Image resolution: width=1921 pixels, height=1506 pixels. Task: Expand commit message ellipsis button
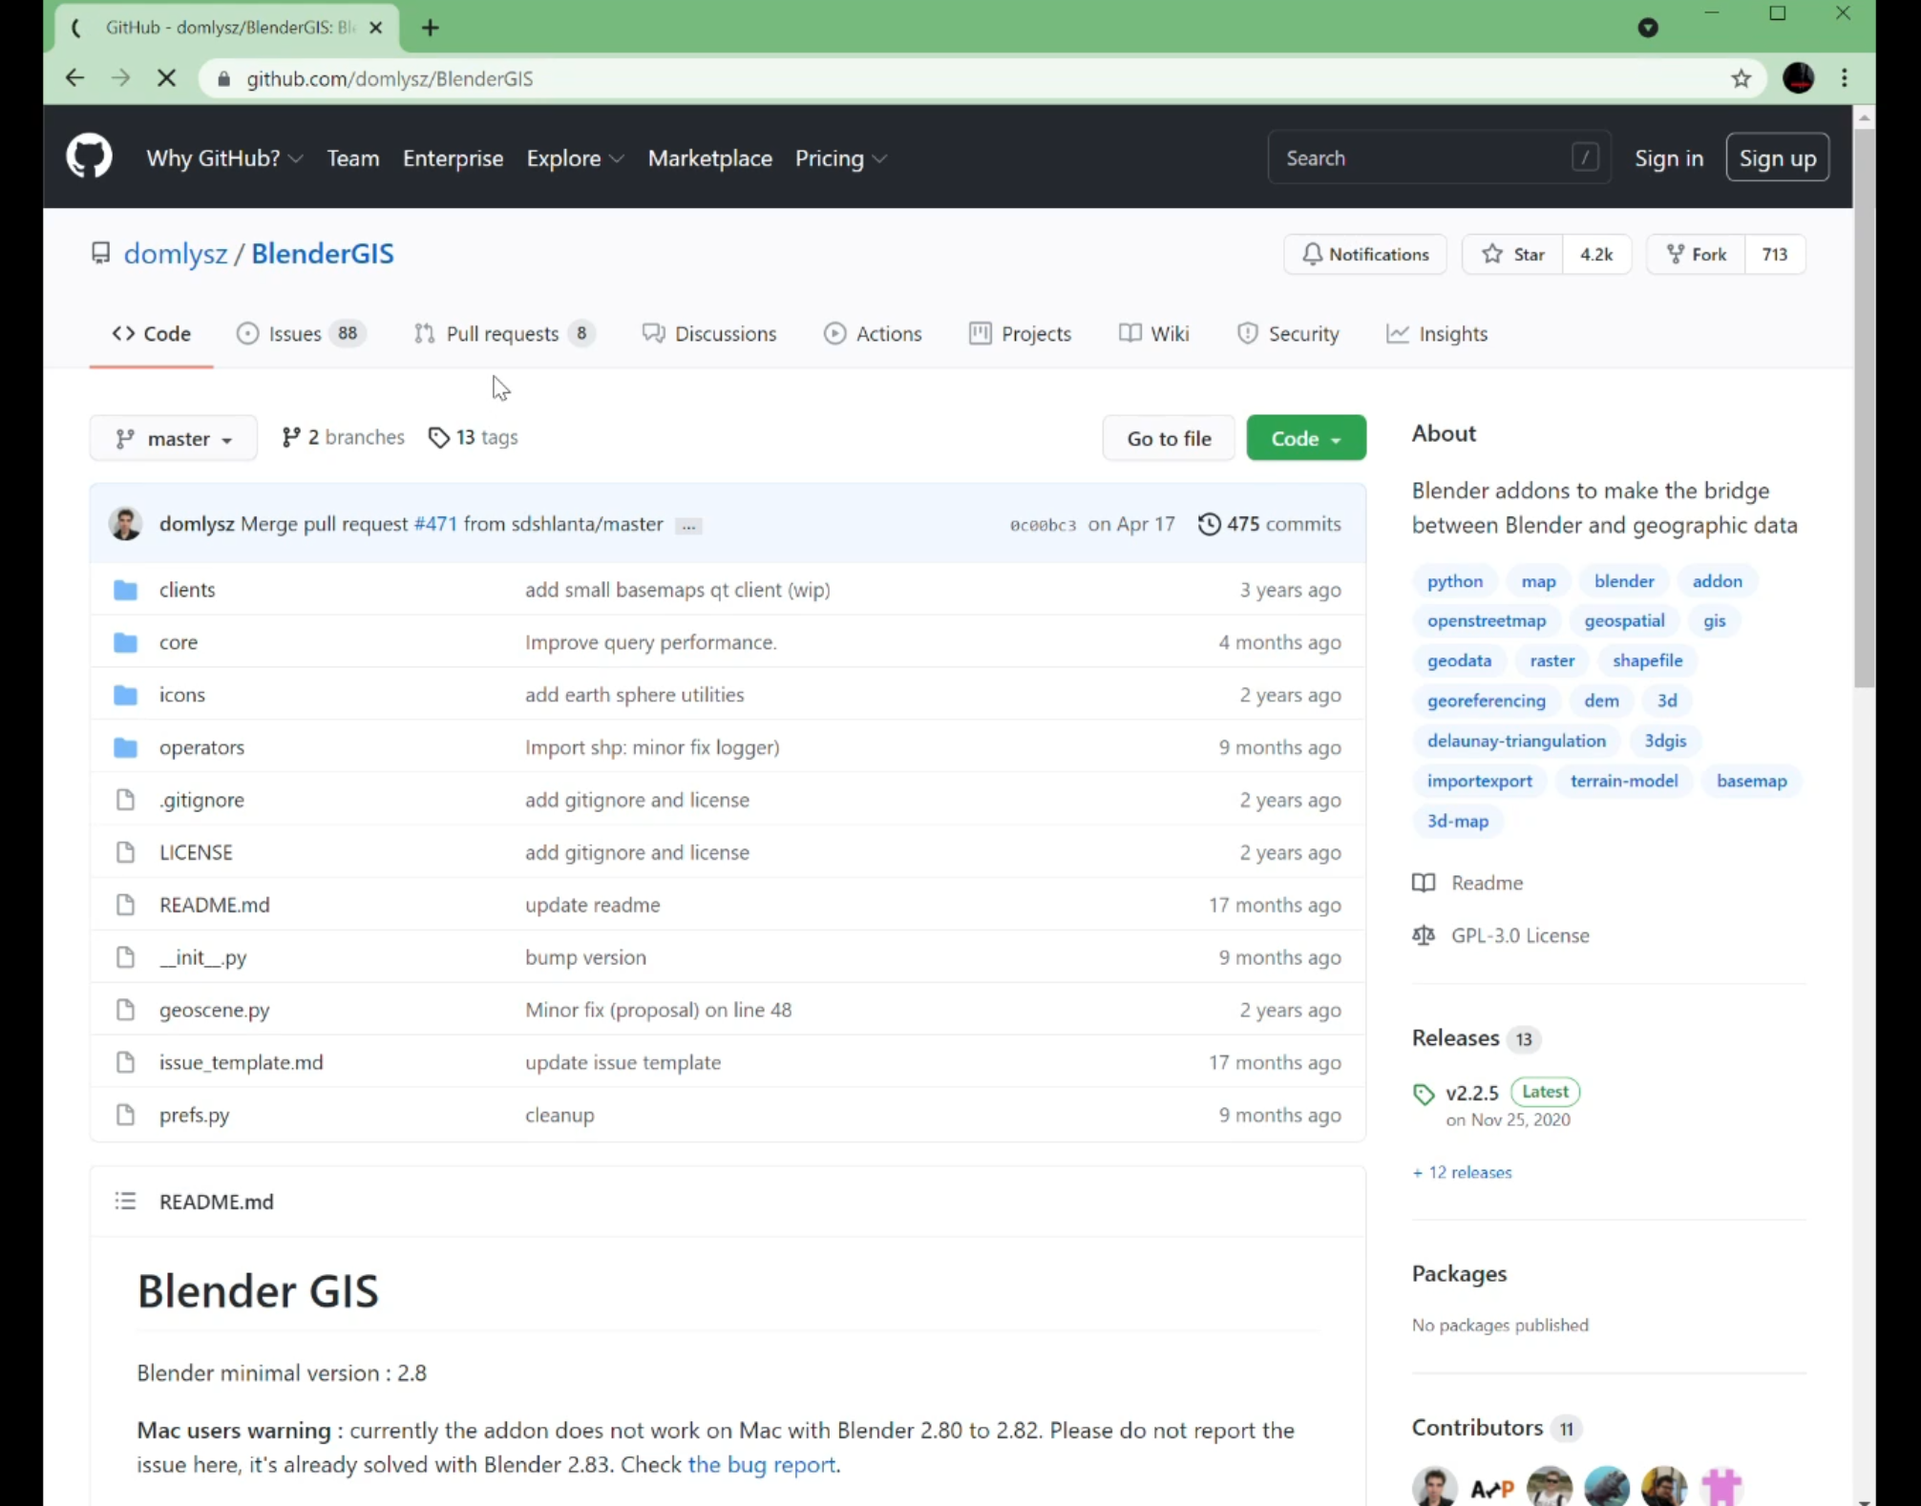click(688, 526)
